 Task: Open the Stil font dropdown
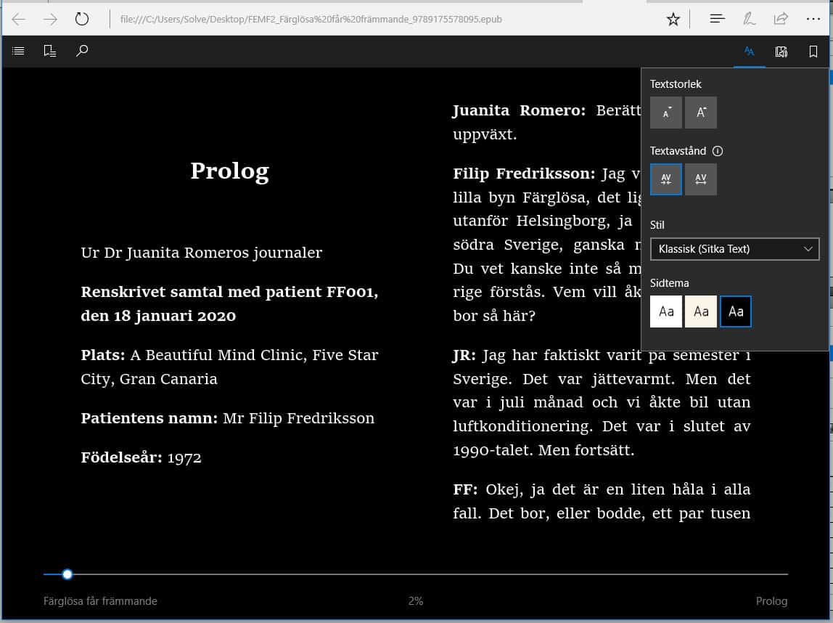(735, 249)
